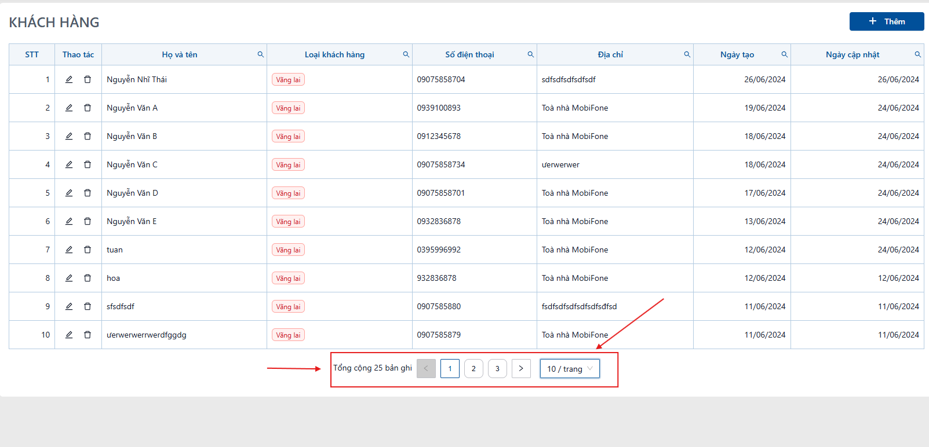The width and height of the screenshot is (929, 447).
Task: Open search filter for Ngày cập nhật column
Action: point(918,54)
